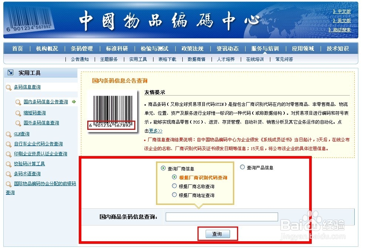Choose 根据厂商名称查询 option
The image size is (365, 249).
point(174,186)
